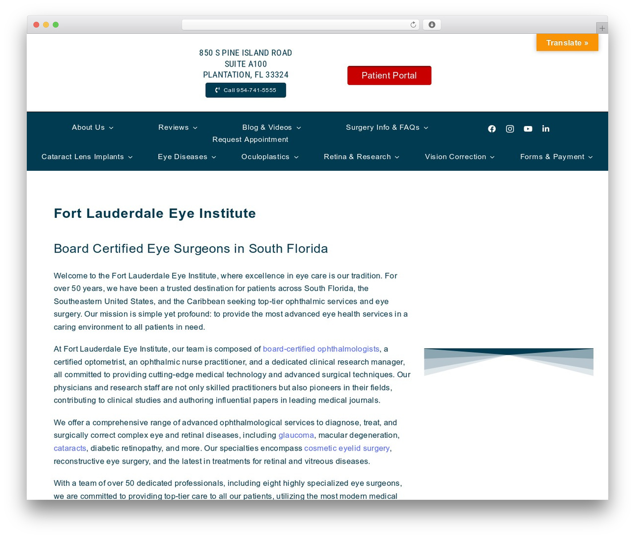The height and width of the screenshot is (538, 635).
Task: Select Request Appointment menu item
Action: [x=250, y=139]
